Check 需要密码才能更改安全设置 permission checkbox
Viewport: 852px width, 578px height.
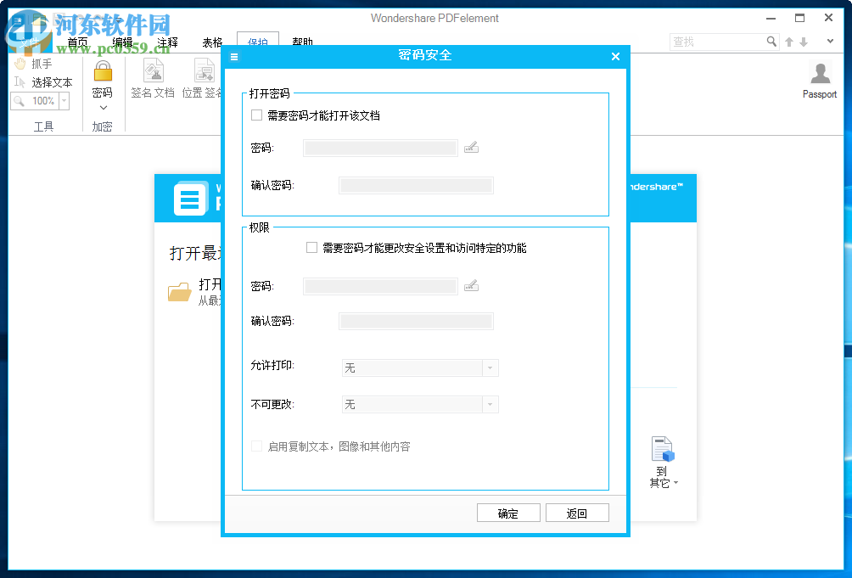point(312,248)
